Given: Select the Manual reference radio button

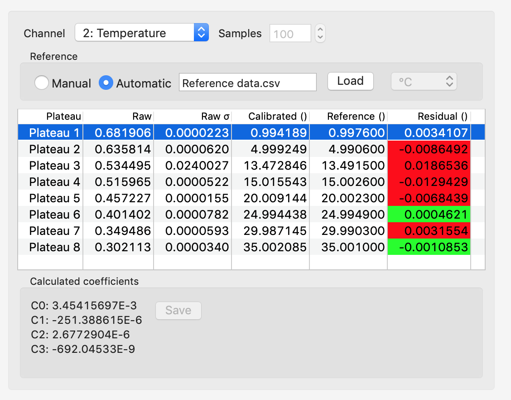Looking at the screenshot, I should pyautogui.click(x=42, y=83).
